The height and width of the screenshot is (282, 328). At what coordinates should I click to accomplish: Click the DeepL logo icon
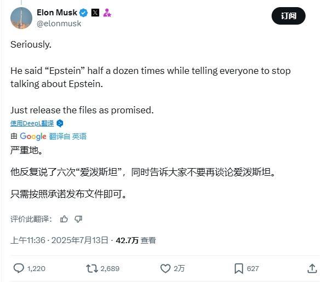[x=60, y=123]
